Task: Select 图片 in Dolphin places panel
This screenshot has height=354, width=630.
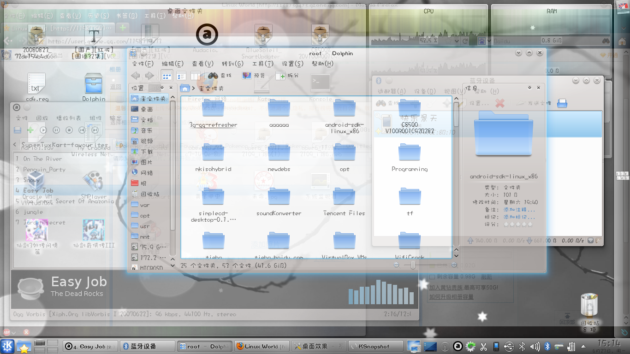Action: 149,162
